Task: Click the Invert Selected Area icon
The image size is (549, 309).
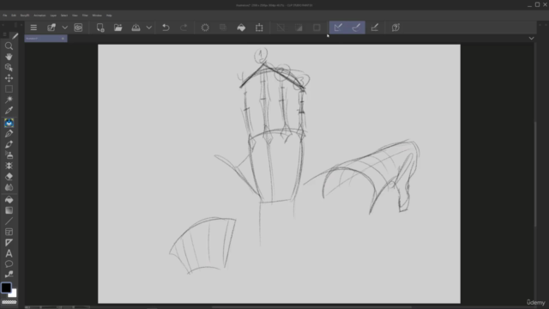Action: coord(299,27)
